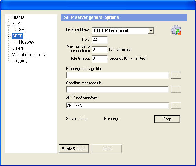Select the FTP tree item
This screenshot has width=196, height=166.
pos(16,23)
